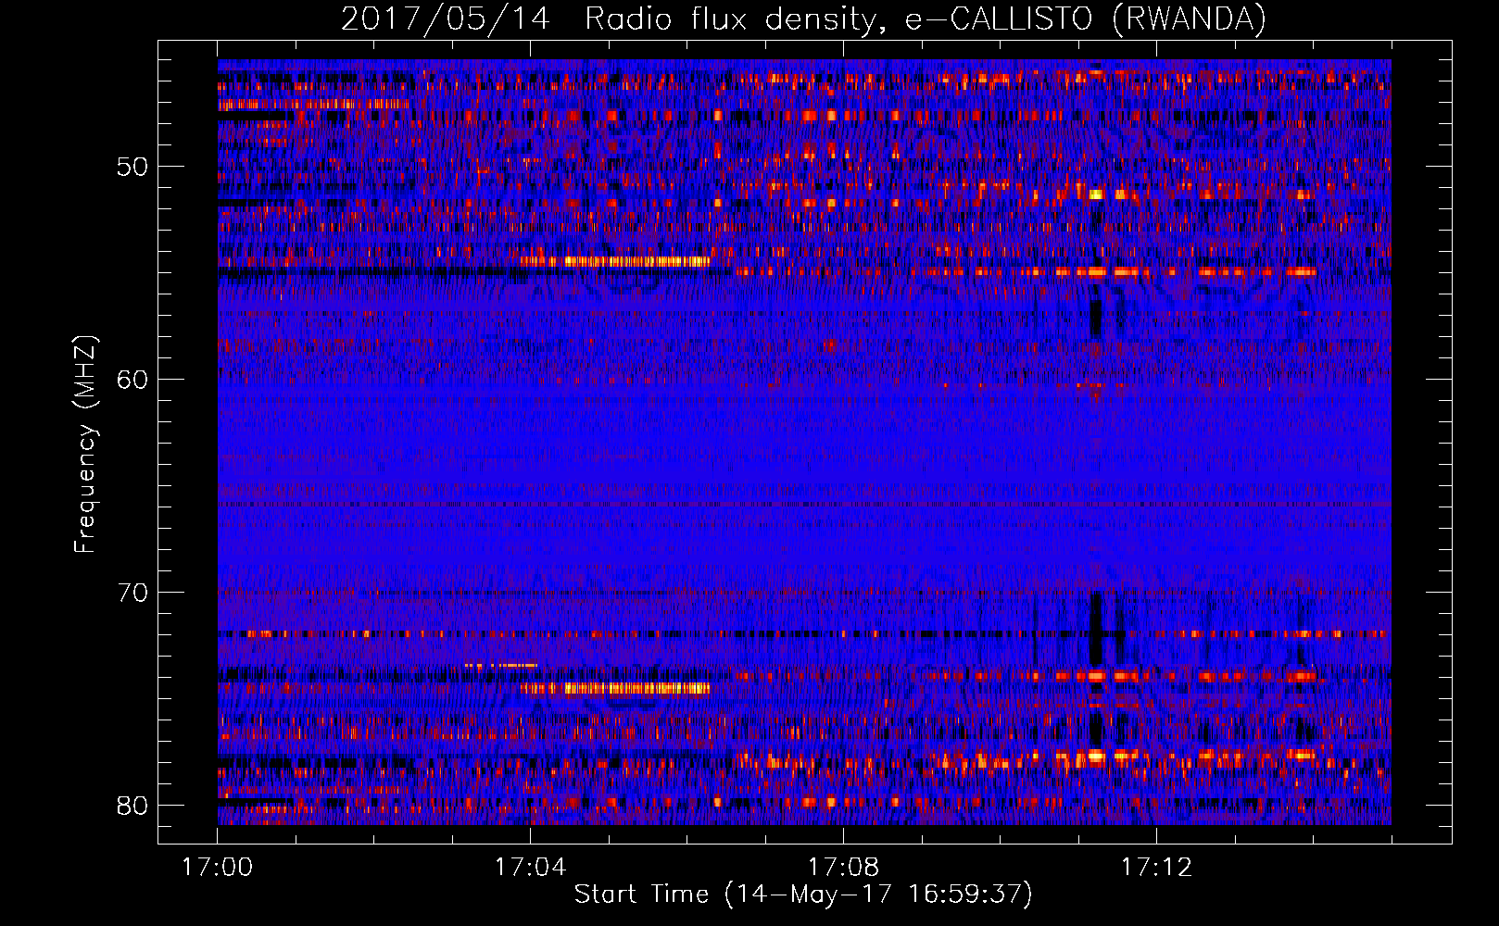Screen dimensions: 1499x926
Task: Click the 70 frequency tick label
Action: [132, 593]
